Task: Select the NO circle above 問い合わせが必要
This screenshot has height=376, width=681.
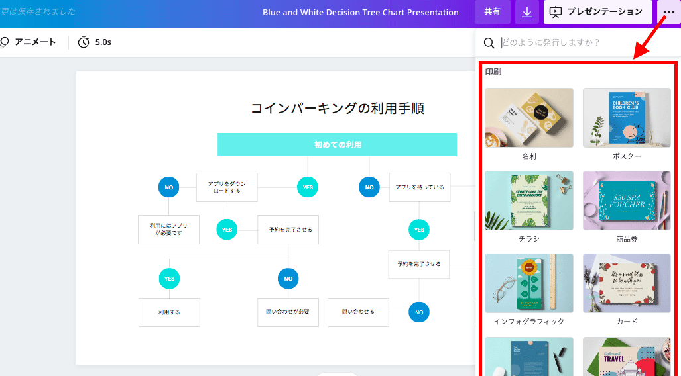Action: (x=288, y=279)
